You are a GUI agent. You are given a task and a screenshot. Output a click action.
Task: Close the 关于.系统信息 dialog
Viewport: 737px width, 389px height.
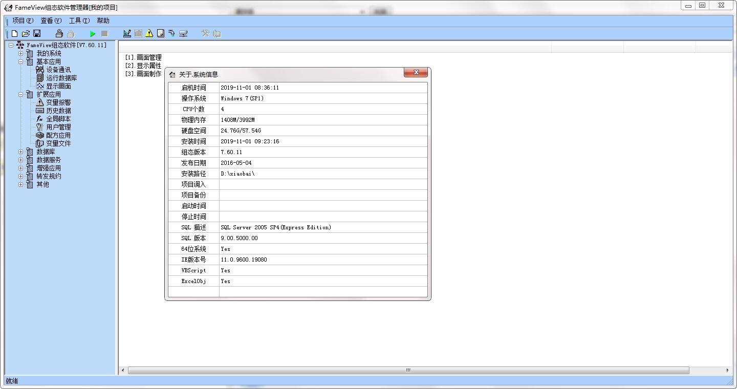(x=416, y=73)
